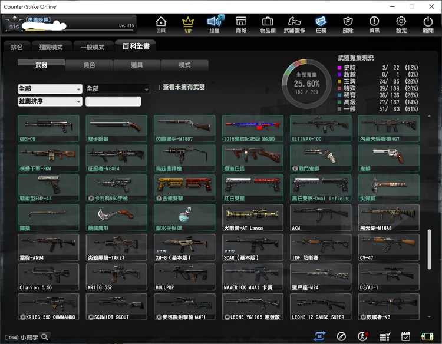
Task: Click the 史詩 magenta color legend
Action: [x=339, y=68]
